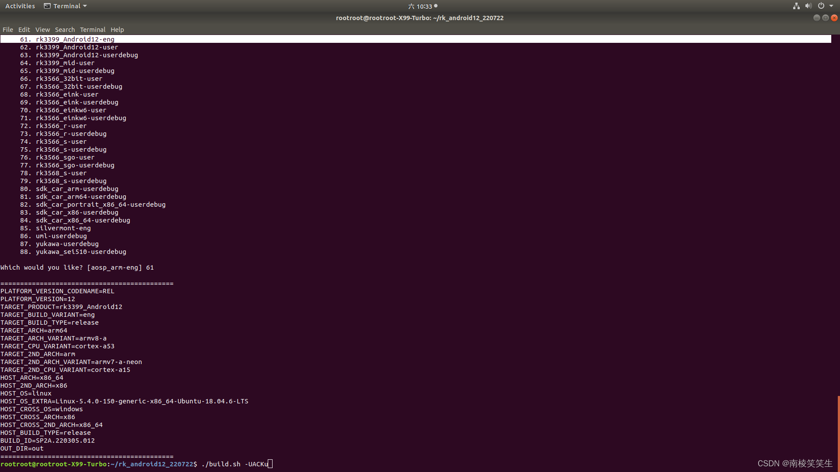Click line 78 rk3568_s-user
This screenshot has height=472, width=840.
53,173
